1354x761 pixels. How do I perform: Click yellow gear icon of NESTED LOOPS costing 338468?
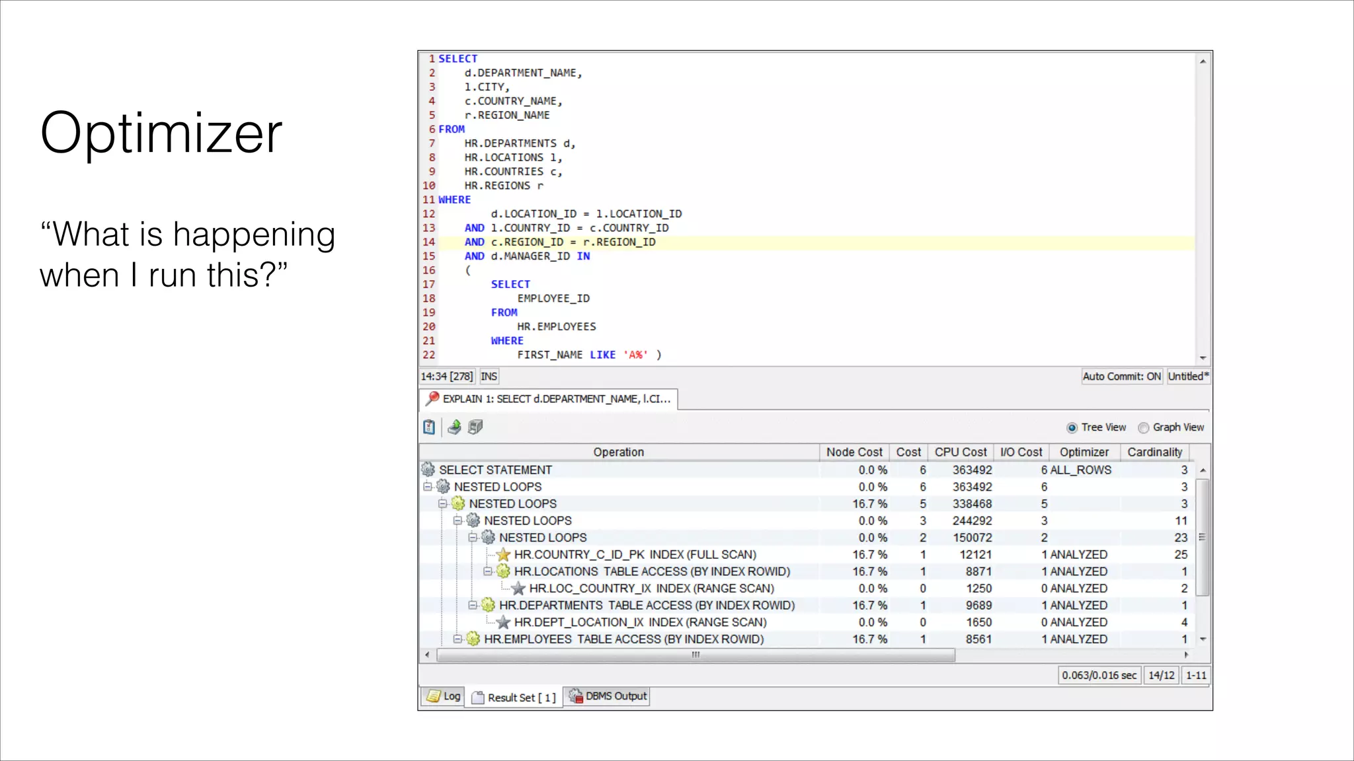coord(458,503)
